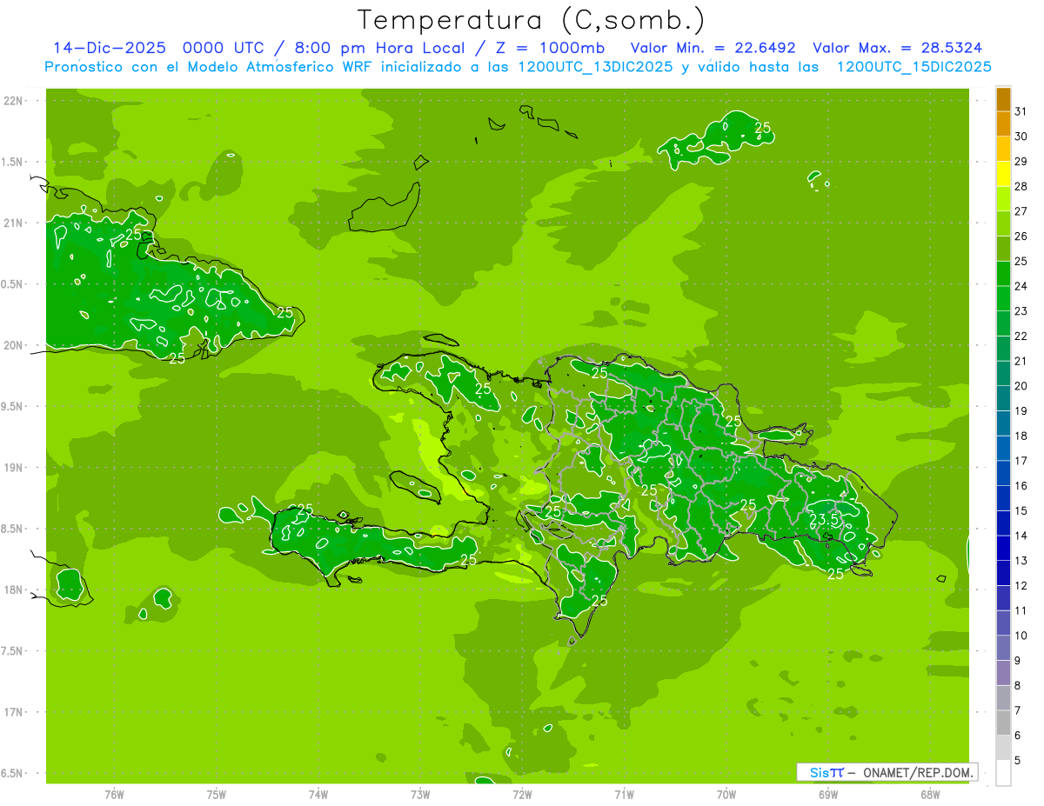Click the "1200UTC_15DIC2025" valid-until time
Image resolution: width=1044 pixels, height=806 pixels.
click(914, 67)
